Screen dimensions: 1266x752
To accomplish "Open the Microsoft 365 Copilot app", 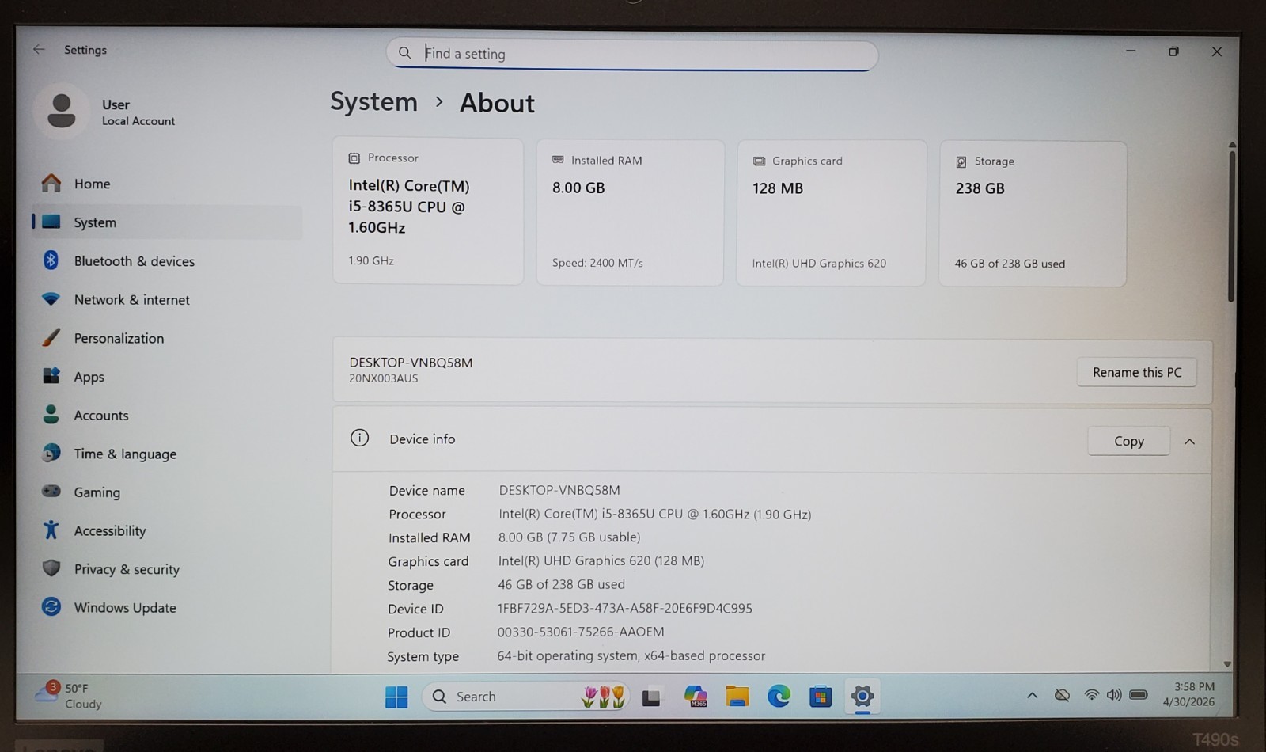I will tap(696, 697).
